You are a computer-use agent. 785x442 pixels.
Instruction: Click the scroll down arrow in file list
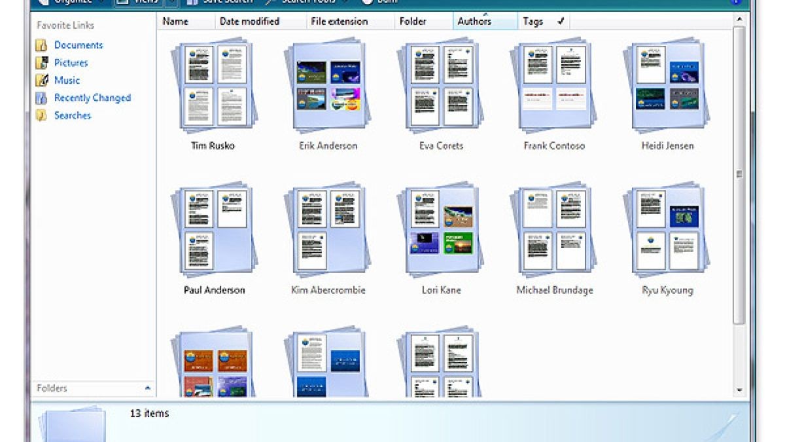click(739, 390)
